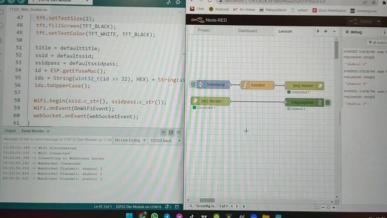Open the No Line Ending dropdown
Screen dimensions: 387x218
[130, 140]
